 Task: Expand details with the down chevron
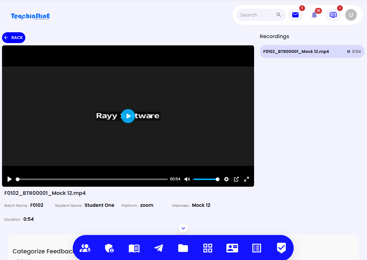click(x=183, y=228)
